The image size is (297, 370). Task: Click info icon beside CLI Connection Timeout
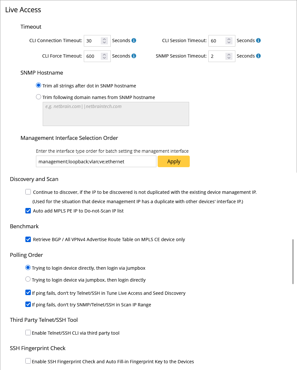(x=134, y=41)
